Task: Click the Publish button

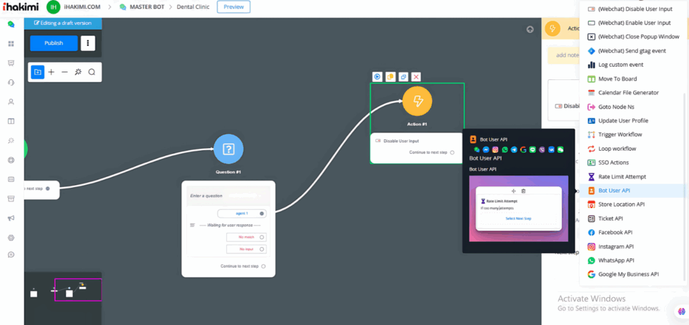Action: pos(54,43)
